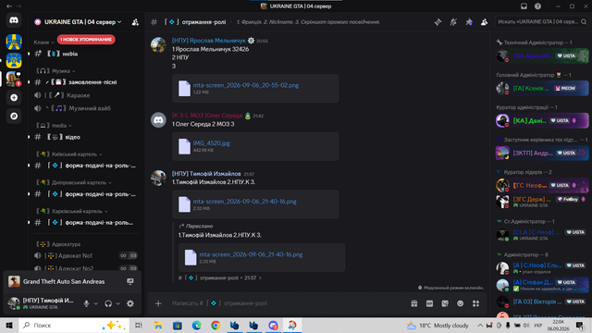Toggle microphone mute in user panel
Viewport: 592px width, 333px height.
86,303
